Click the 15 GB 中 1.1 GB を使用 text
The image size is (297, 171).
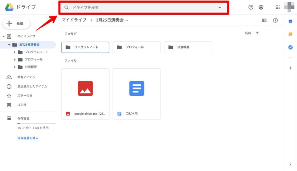[33, 128]
